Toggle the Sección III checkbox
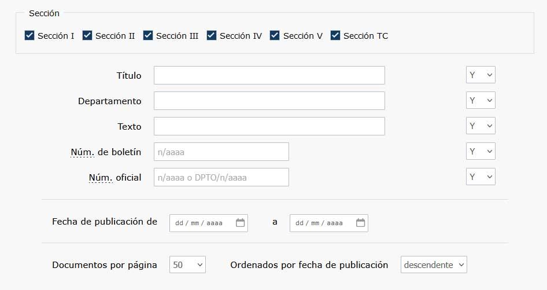Image resolution: width=547 pixels, height=290 pixels. click(x=149, y=36)
